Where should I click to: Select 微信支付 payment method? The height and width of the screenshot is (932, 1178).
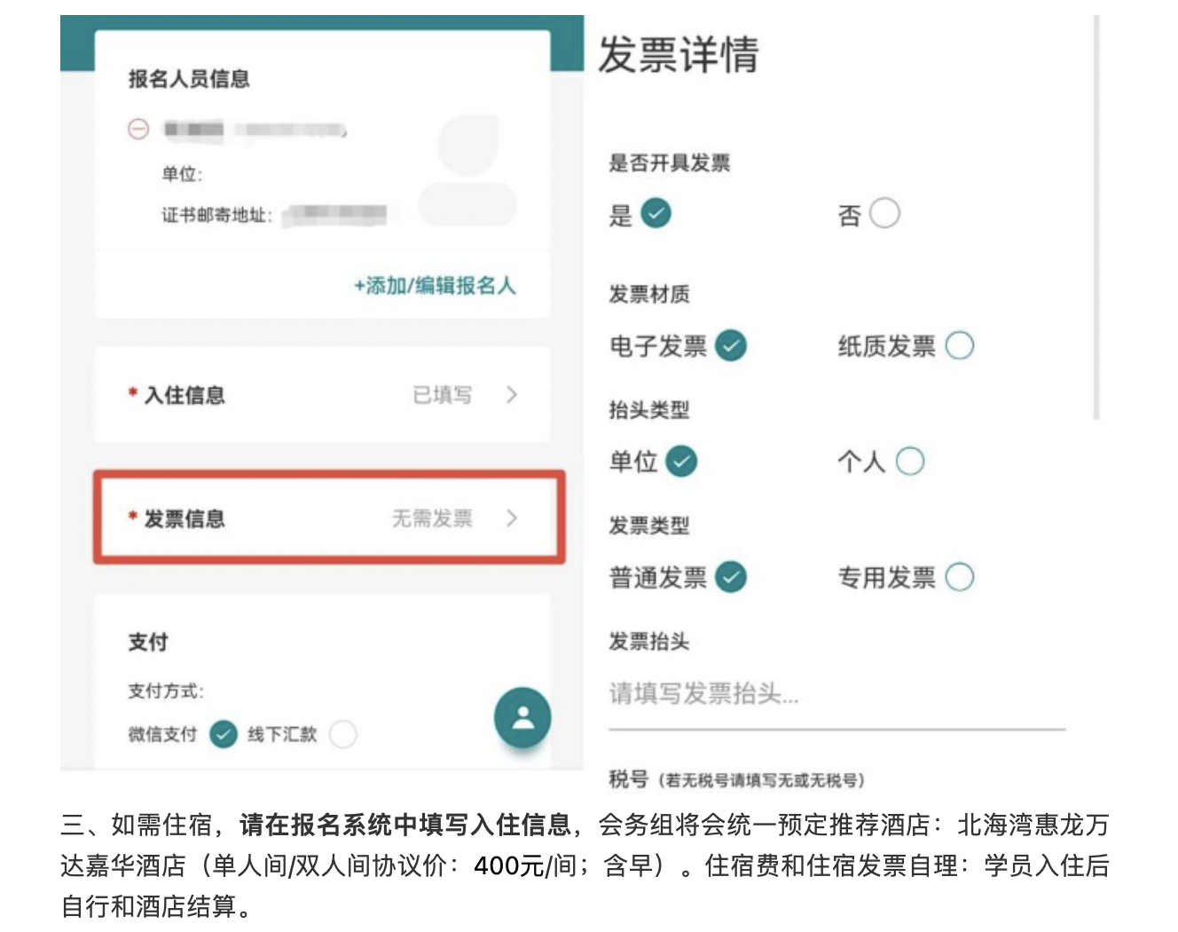224,734
